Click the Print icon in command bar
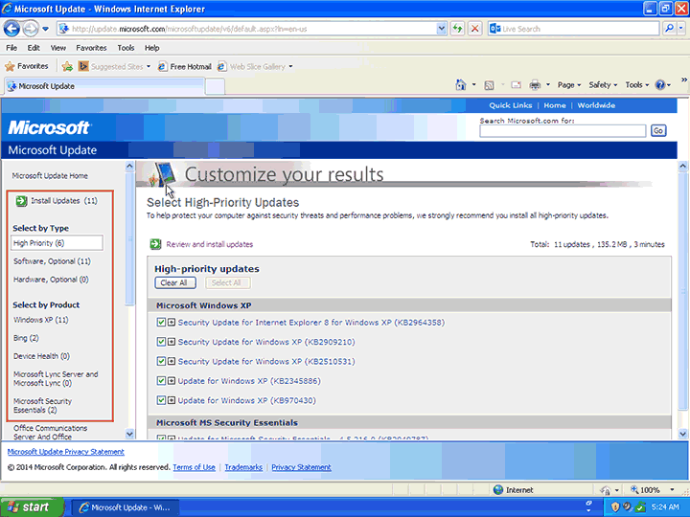Viewport: 690px width, 517px height. click(x=535, y=85)
